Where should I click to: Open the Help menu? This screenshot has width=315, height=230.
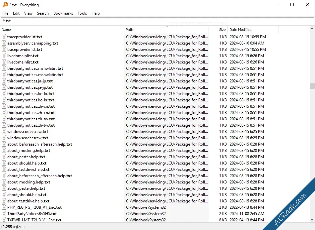95,13
